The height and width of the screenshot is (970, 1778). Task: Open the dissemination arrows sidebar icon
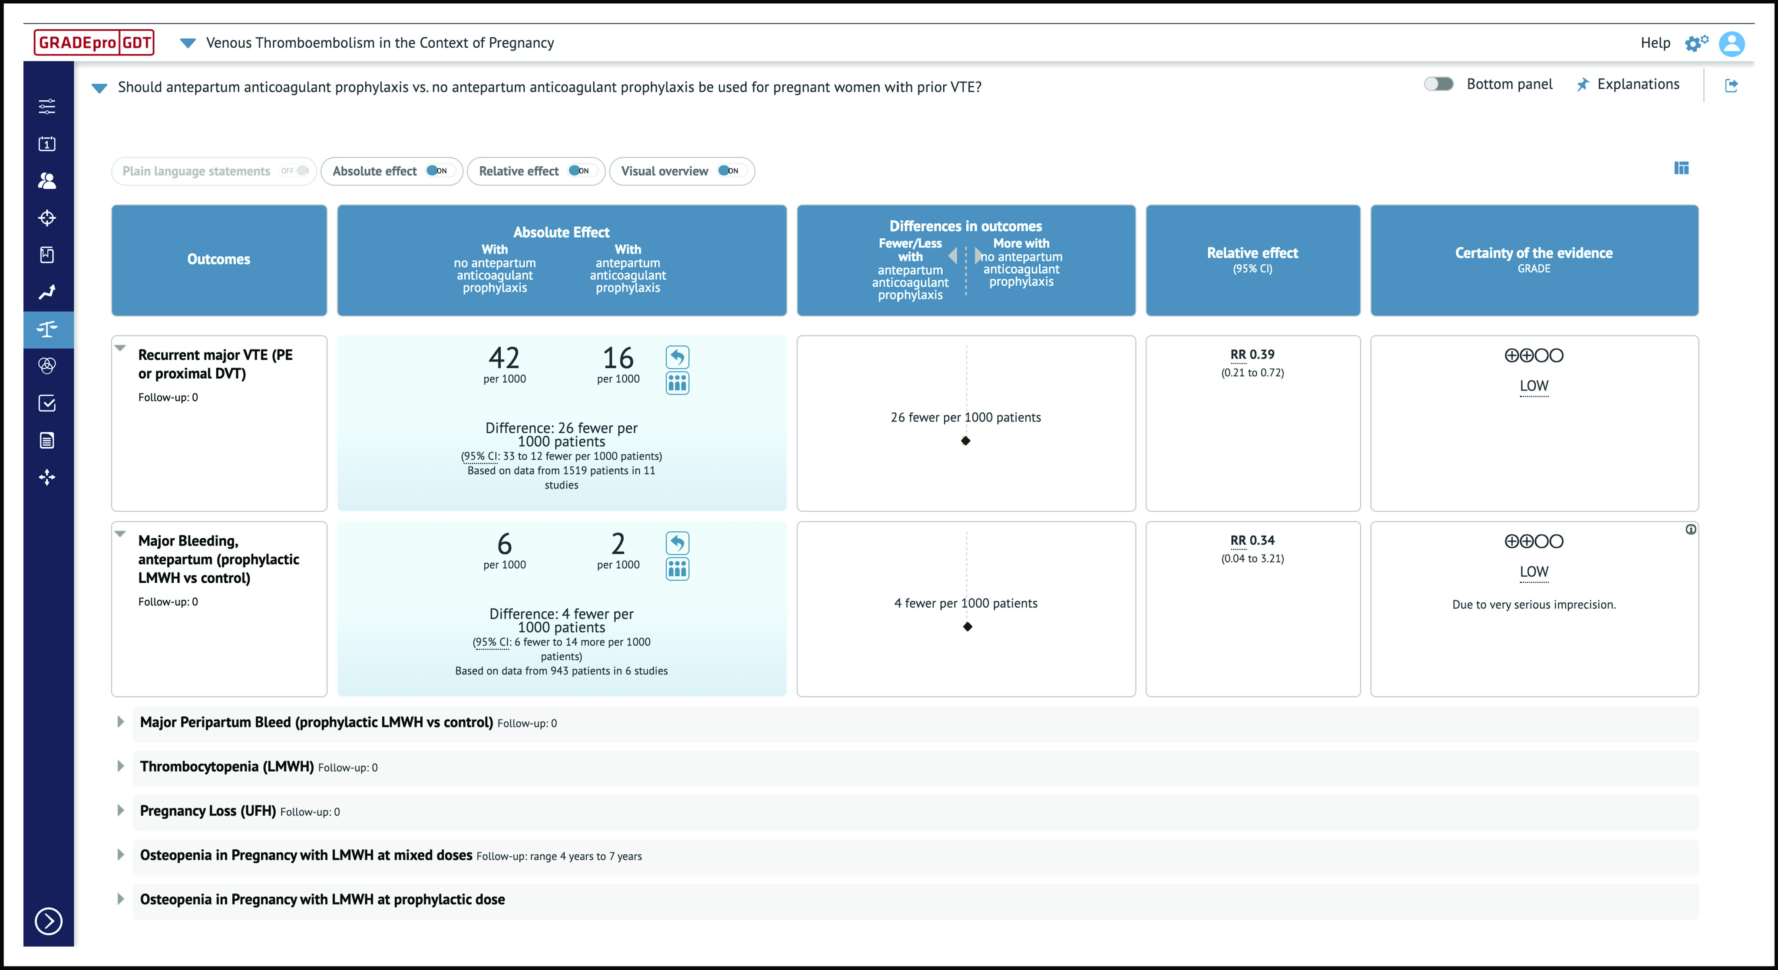tap(47, 477)
